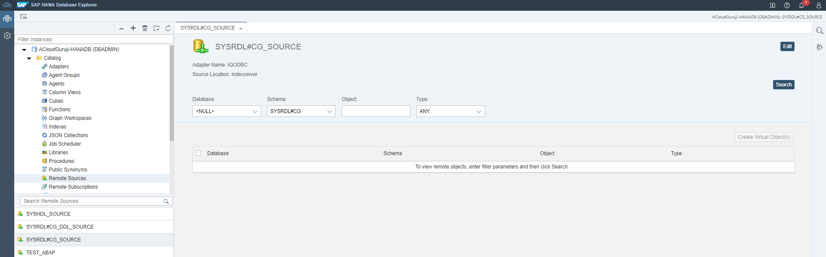Open the help question mark icon

pos(787,5)
